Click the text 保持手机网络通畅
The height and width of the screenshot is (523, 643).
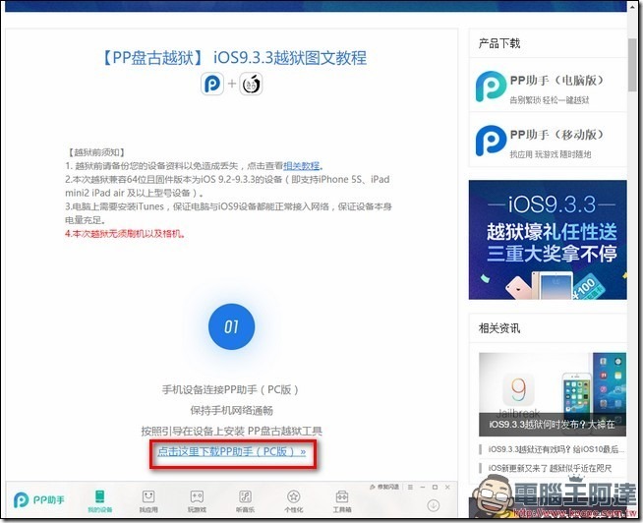232,410
